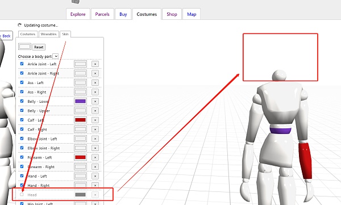Click the avatar's purple lower belly band
Image resolution: width=341 pixels, height=205 pixels.
(x=281, y=131)
